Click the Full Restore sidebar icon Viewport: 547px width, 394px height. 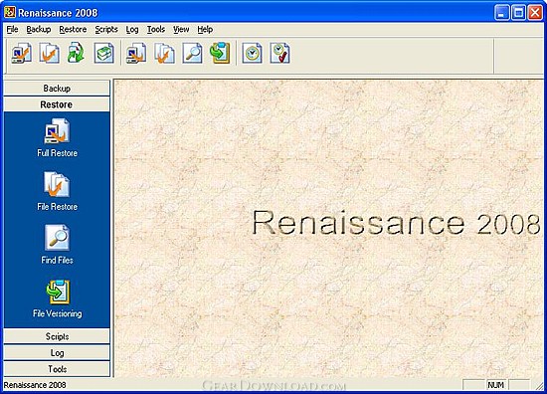(57, 131)
